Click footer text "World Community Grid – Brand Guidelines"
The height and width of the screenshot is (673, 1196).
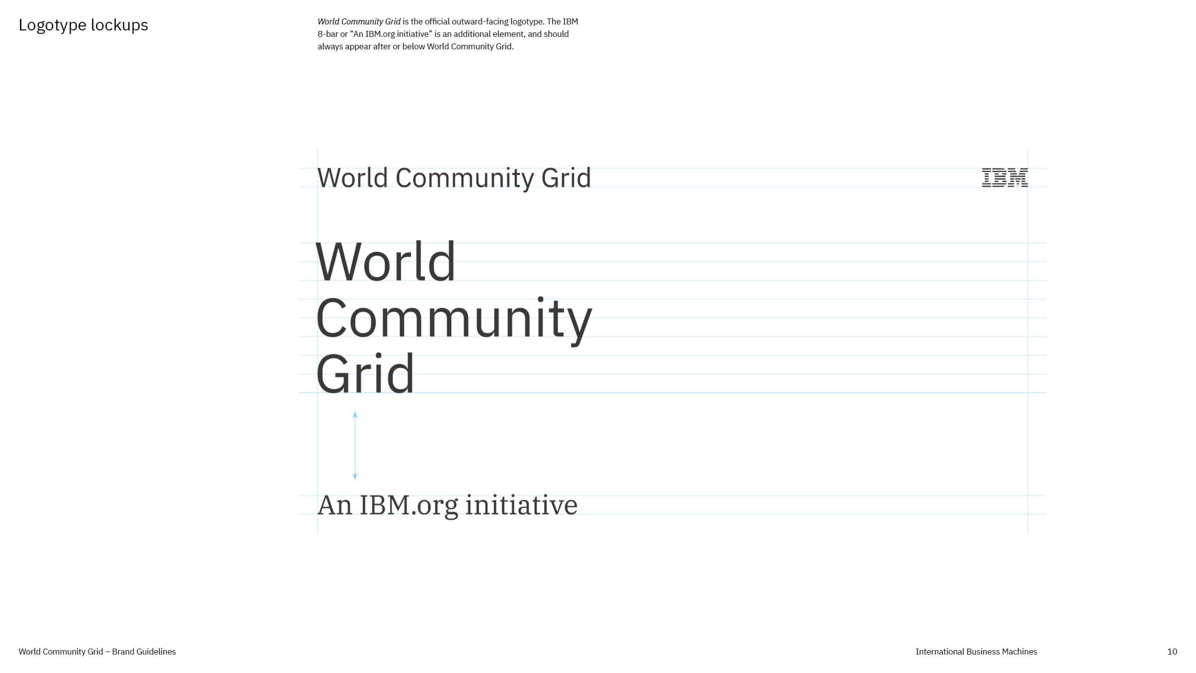[97, 652]
